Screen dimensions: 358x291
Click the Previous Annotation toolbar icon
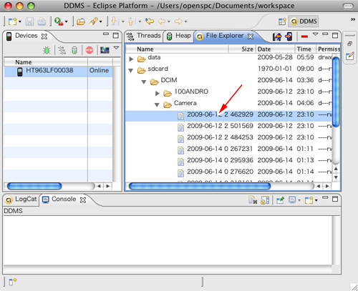(x=132, y=21)
